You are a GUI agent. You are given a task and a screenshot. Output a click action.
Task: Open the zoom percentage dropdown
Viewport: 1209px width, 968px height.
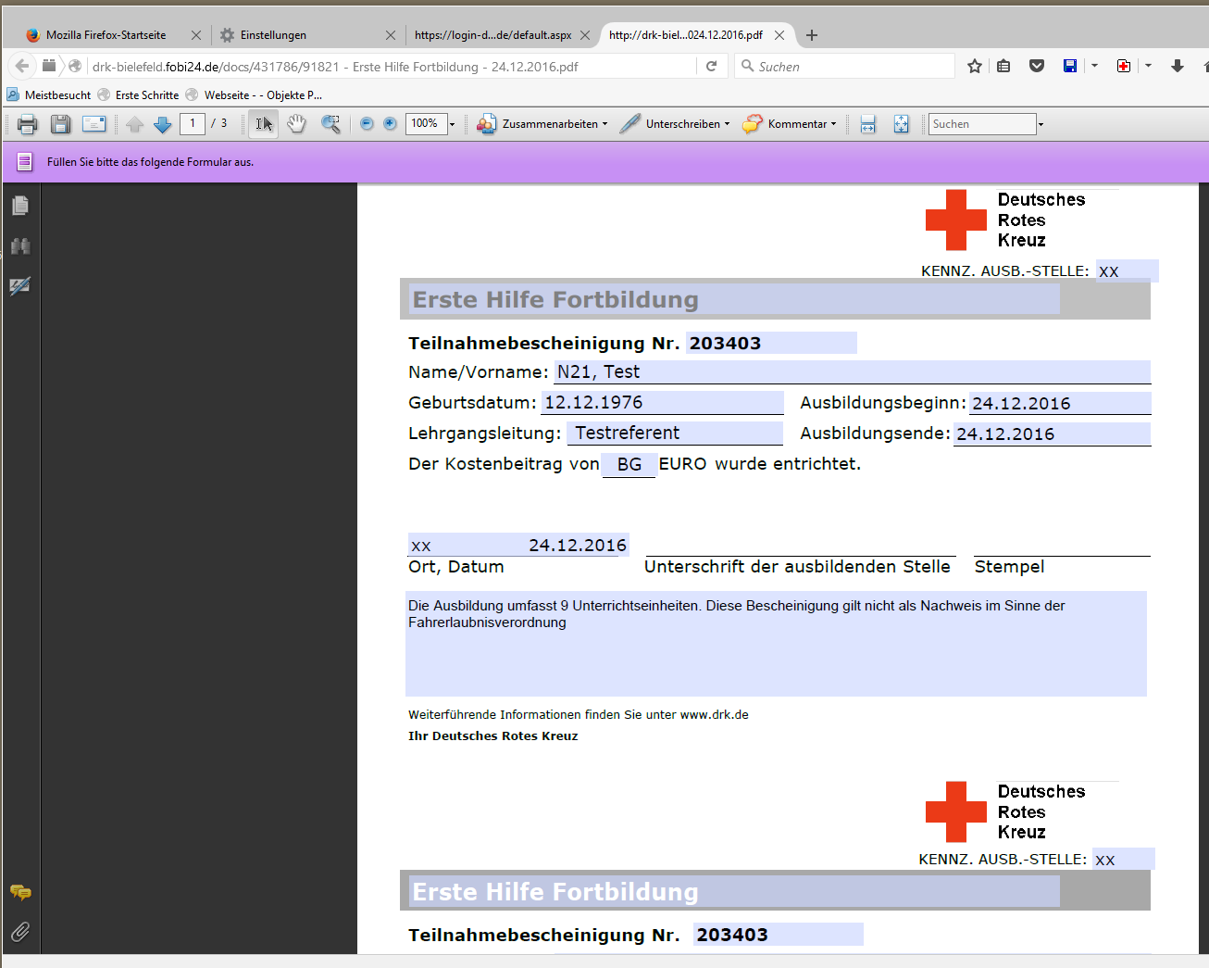point(452,124)
